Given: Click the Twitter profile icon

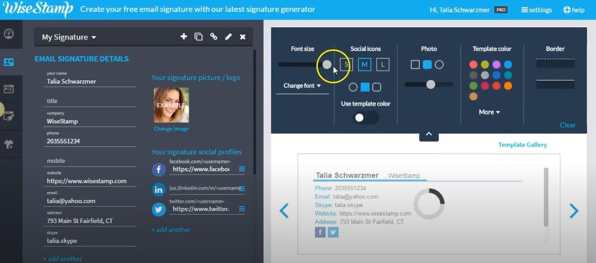Looking at the screenshot, I should click(159, 209).
